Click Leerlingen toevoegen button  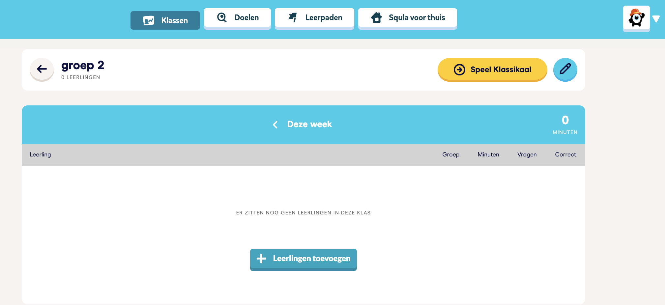[304, 260]
